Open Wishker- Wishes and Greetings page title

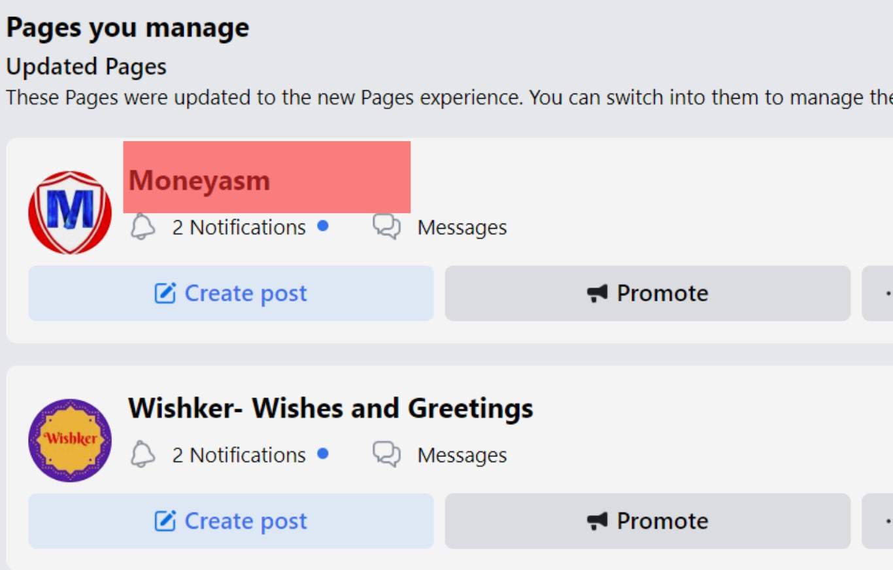coord(331,409)
